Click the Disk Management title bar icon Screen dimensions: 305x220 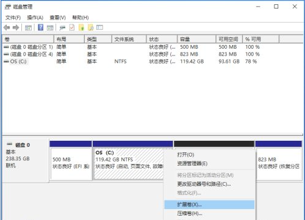7,7
